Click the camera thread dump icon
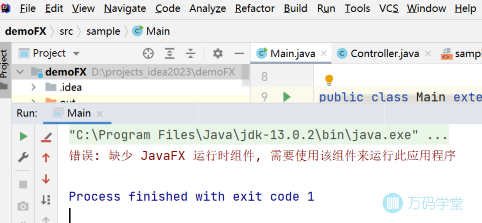The image size is (482, 223). 23,206
